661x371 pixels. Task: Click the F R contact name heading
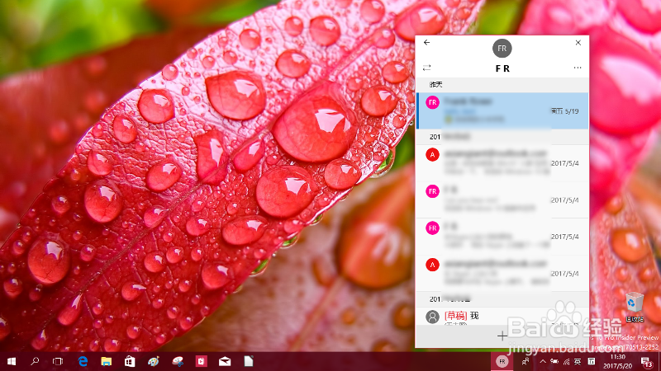coord(502,68)
